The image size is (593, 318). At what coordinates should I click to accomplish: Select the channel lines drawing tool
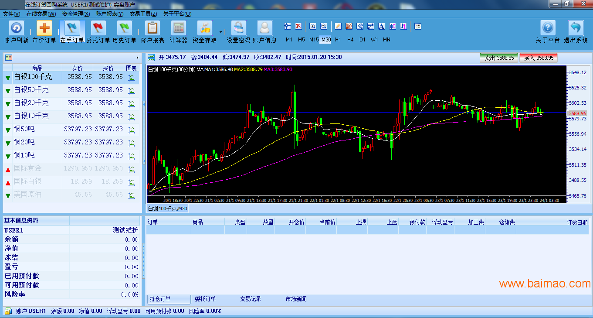[x=371, y=26]
